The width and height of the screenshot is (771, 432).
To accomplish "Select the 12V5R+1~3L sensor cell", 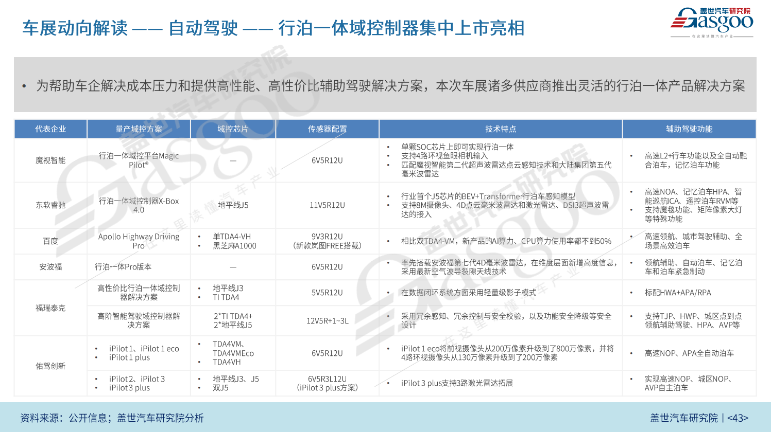I will (x=328, y=320).
